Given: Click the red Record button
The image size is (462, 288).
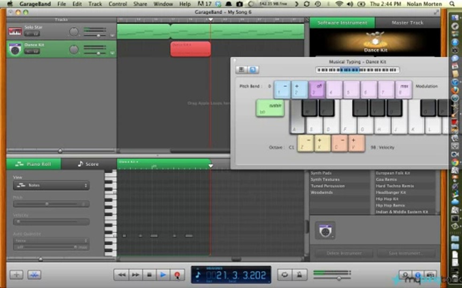Looking at the screenshot, I should click(x=177, y=275).
